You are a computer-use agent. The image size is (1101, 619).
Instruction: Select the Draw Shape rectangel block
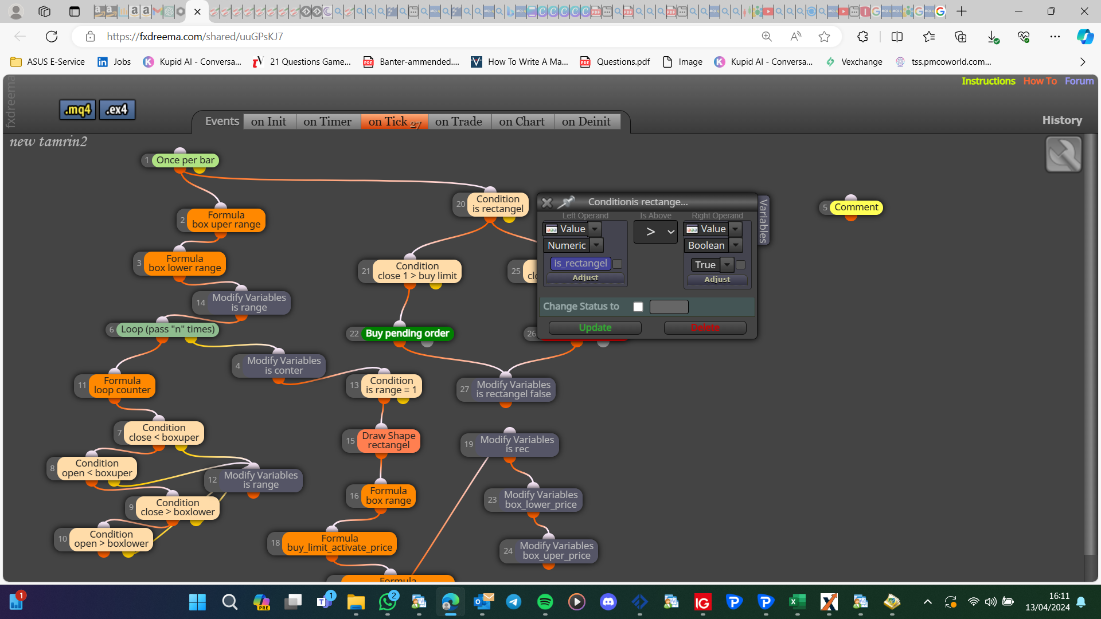[389, 440]
